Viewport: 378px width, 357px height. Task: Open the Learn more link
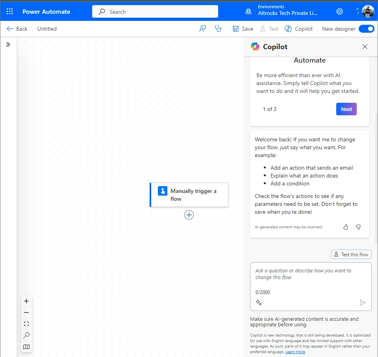(x=295, y=352)
